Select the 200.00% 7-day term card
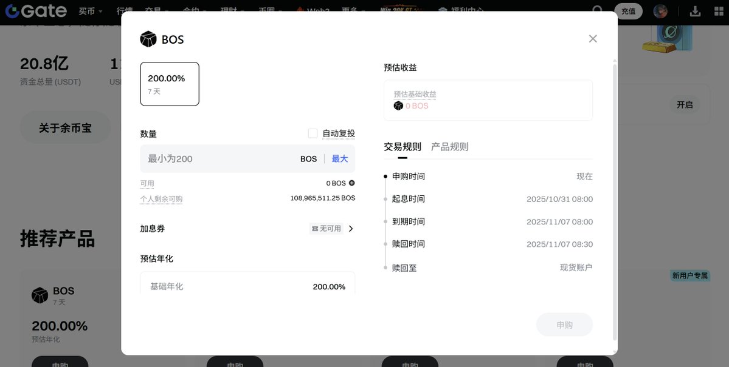729x367 pixels. (x=170, y=84)
